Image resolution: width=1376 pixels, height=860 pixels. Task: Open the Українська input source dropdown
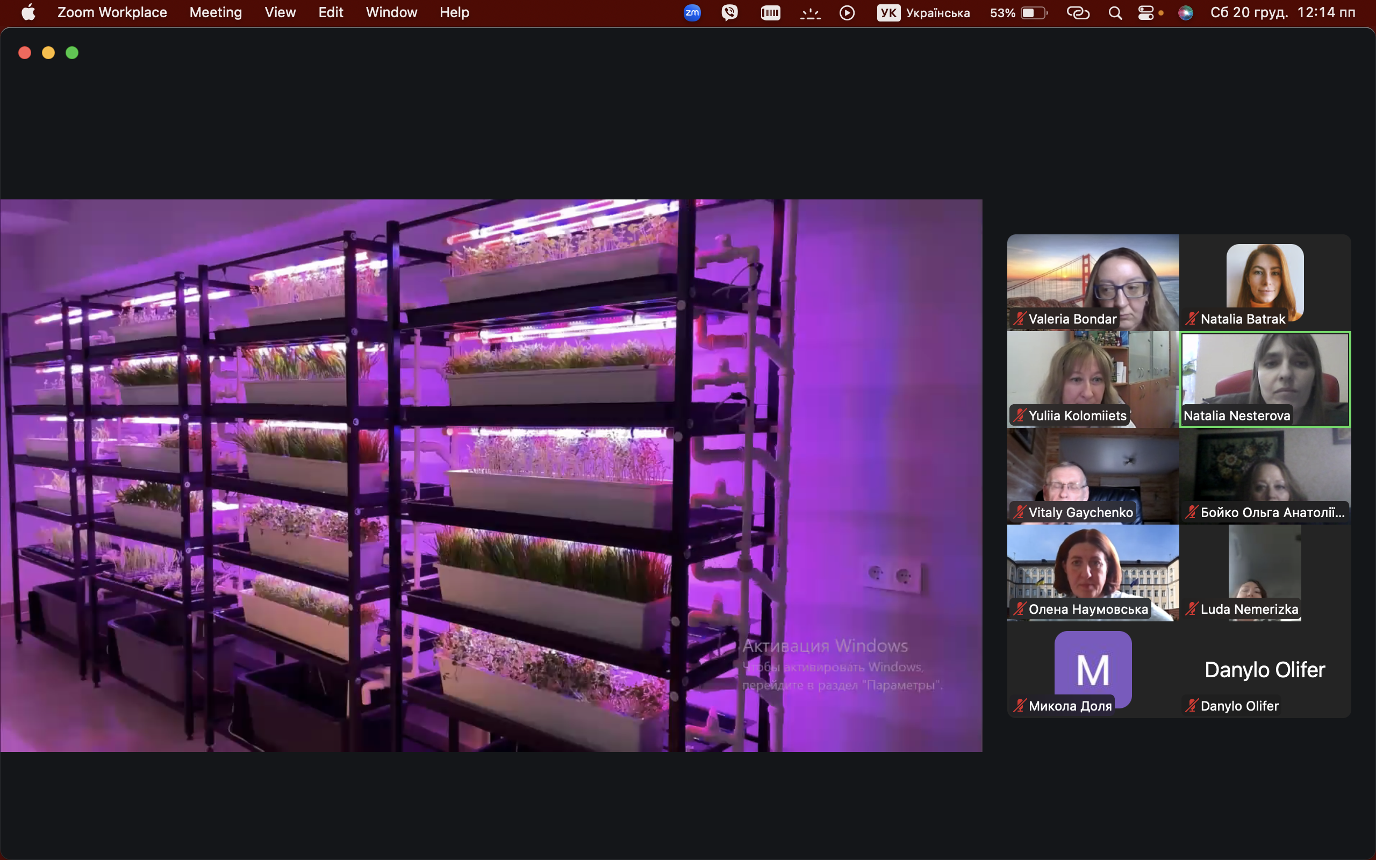[x=923, y=12]
